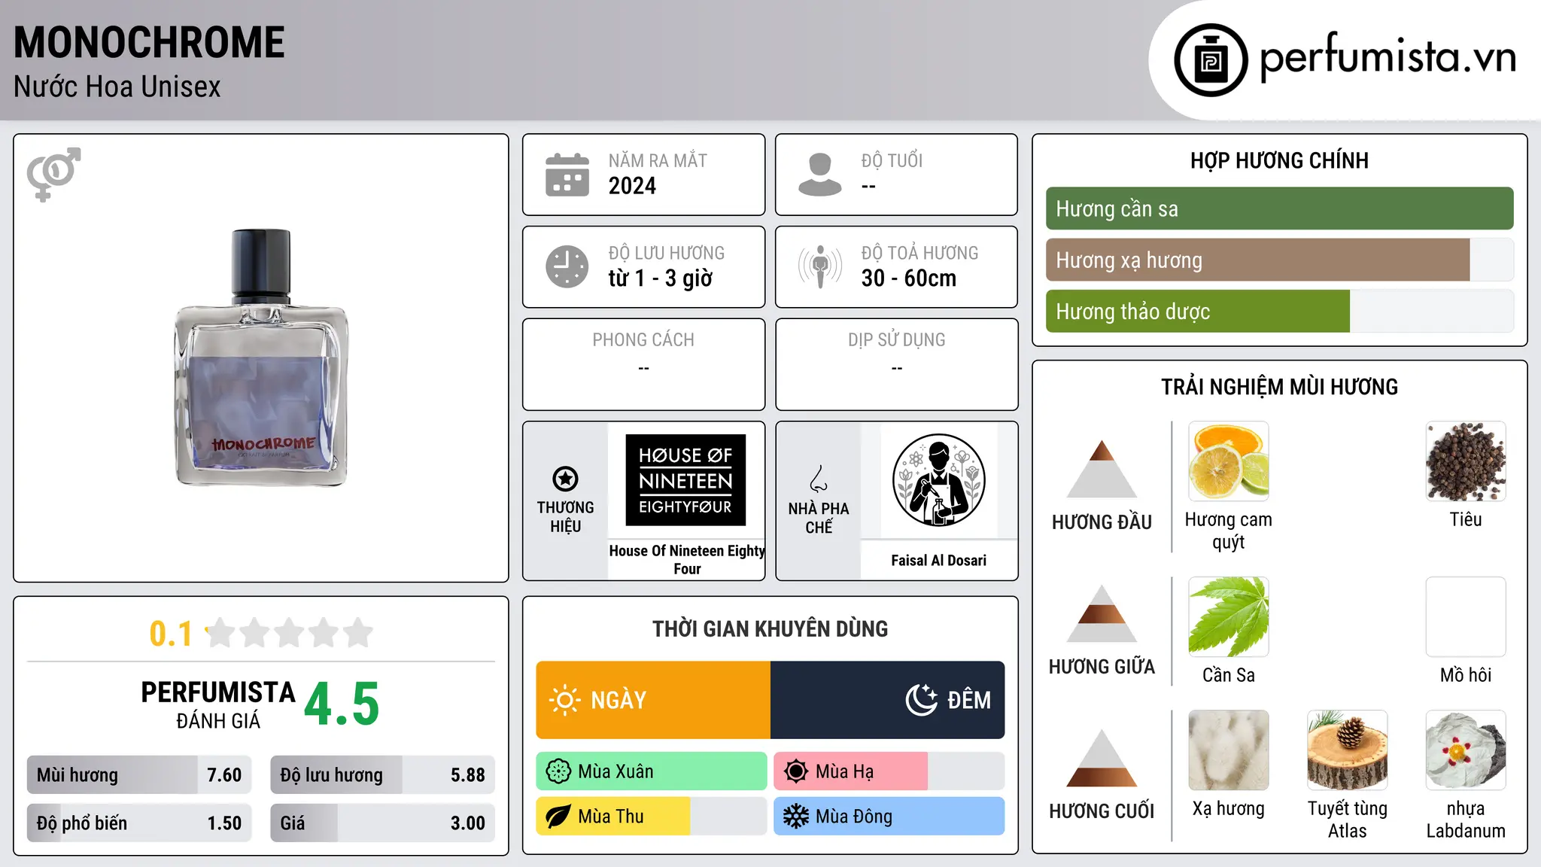The width and height of the screenshot is (1541, 867).
Task: Click the unisex gender symbol icon
Action: (53, 174)
